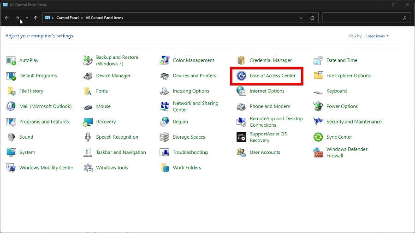The width and height of the screenshot is (415, 233).
Task: Refresh the Control Panel view
Action: click(312, 18)
